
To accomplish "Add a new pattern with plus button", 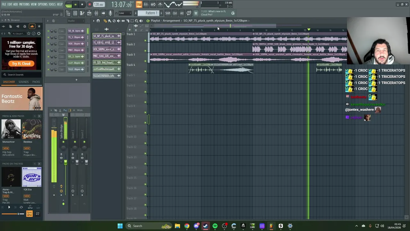I will tap(161, 13).
